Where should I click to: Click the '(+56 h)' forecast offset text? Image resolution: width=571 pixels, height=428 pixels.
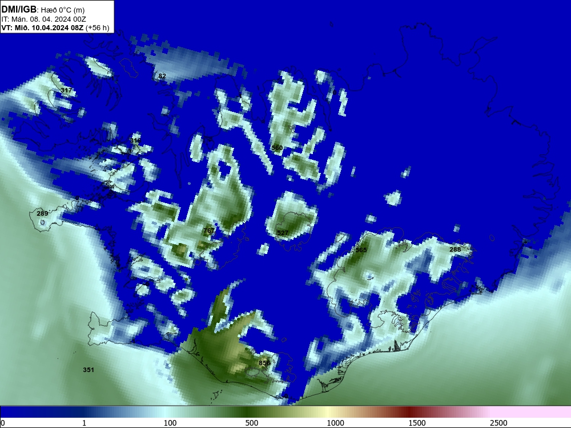click(97, 27)
